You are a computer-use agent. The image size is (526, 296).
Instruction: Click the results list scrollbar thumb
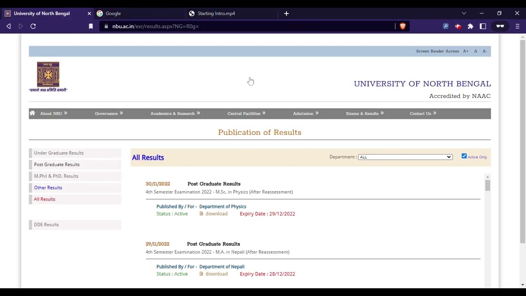[x=487, y=185]
